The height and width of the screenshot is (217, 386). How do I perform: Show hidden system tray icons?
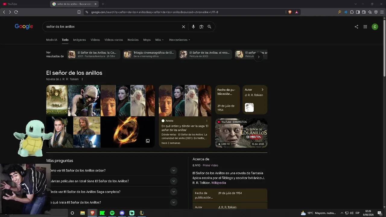pyautogui.click(x=342, y=213)
